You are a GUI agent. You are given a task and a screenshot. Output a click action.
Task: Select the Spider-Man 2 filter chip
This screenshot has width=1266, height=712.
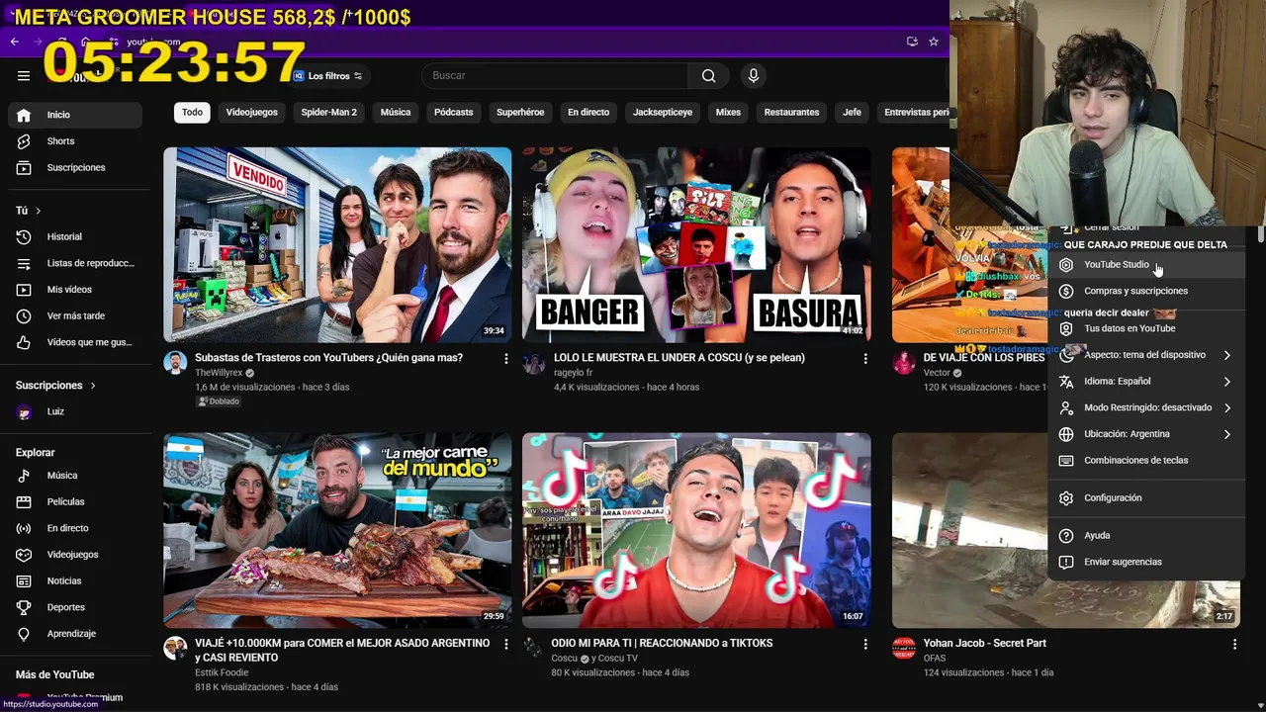pyautogui.click(x=328, y=112)
